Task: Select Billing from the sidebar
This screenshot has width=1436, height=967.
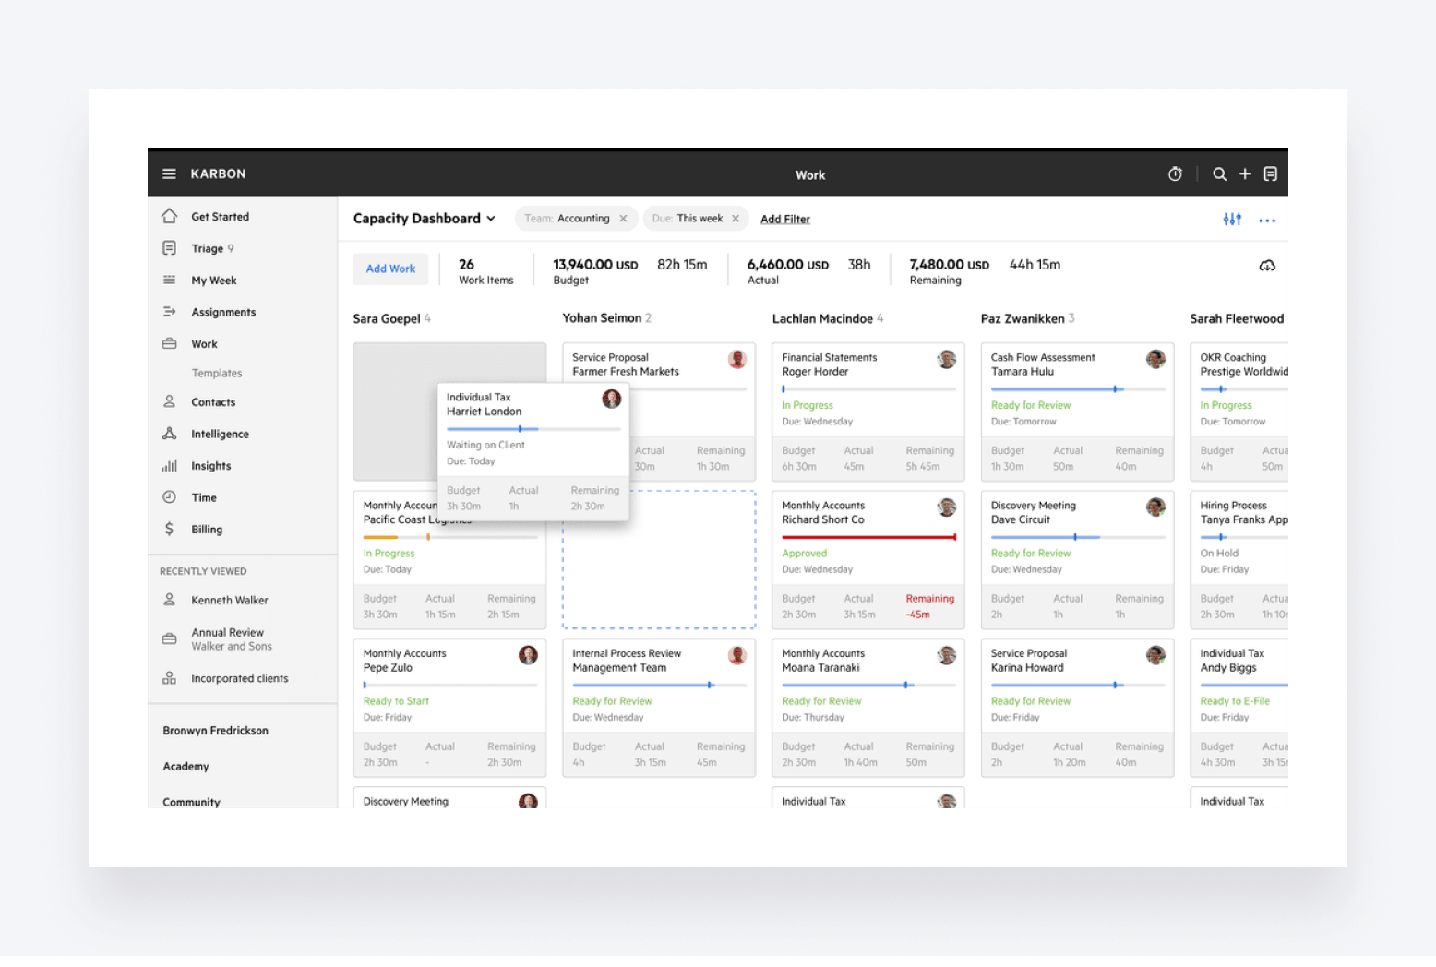Action: pyautogui.click(x=207, y=530)
